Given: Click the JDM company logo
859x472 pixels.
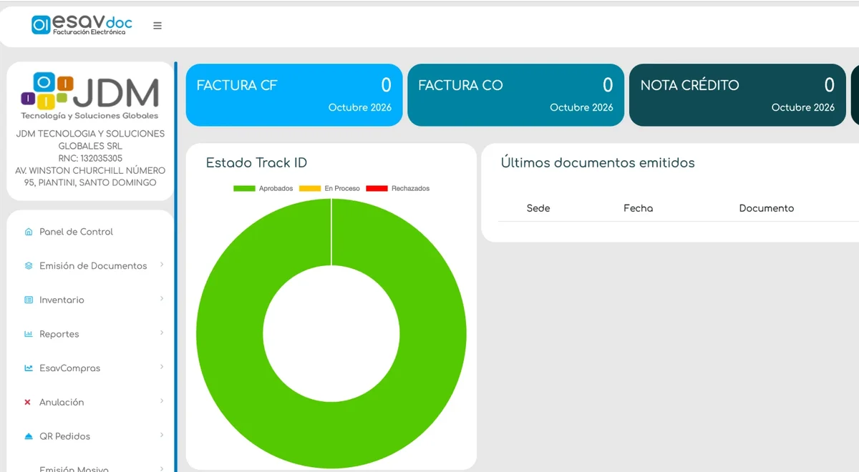Looking at the screenshot, I should (89, 96).
